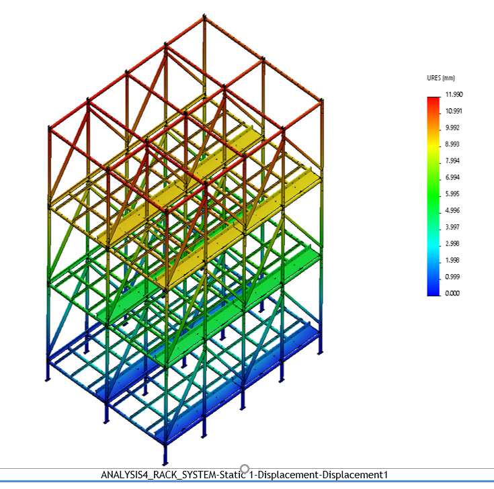The width and height of the screenshot is (494, 489).
Task: Click the ANALYSIS4_RACK_SYSTEM displacement plot title
Action: click(x=245, y=474)
